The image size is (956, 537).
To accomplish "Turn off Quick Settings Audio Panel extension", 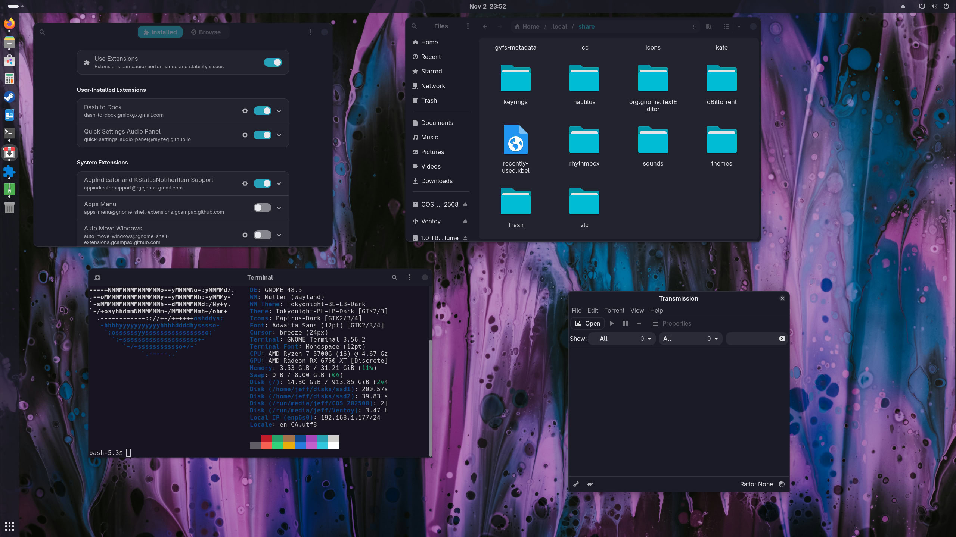I will (262, 135).
